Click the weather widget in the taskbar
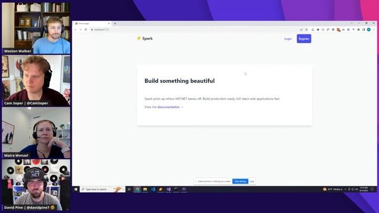 coord(333,189)
